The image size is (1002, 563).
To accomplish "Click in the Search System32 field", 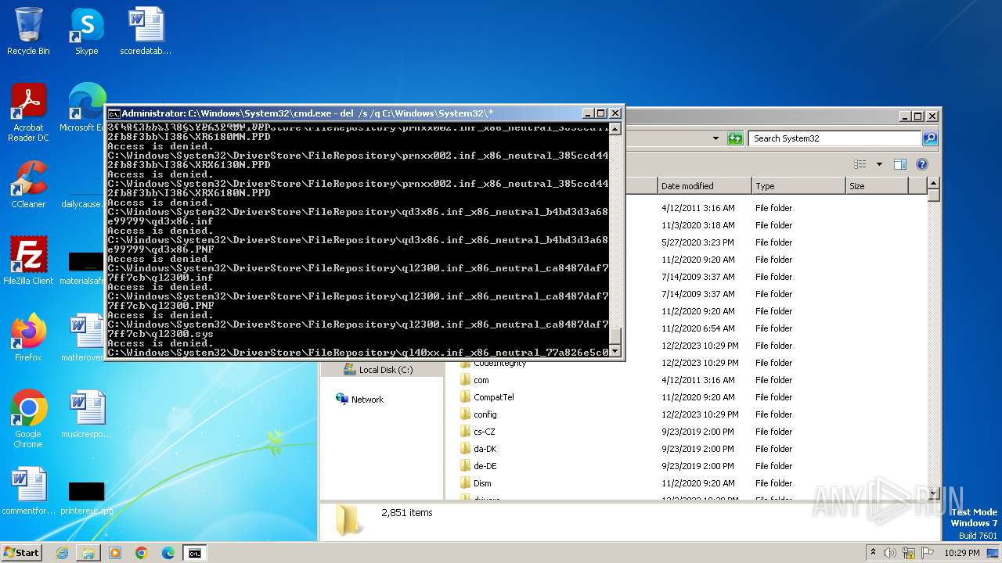I will pos(835,138).
